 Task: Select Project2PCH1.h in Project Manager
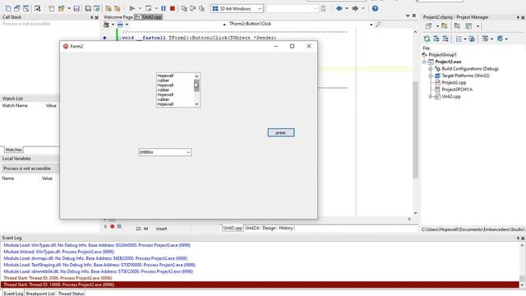coord(457,90)
